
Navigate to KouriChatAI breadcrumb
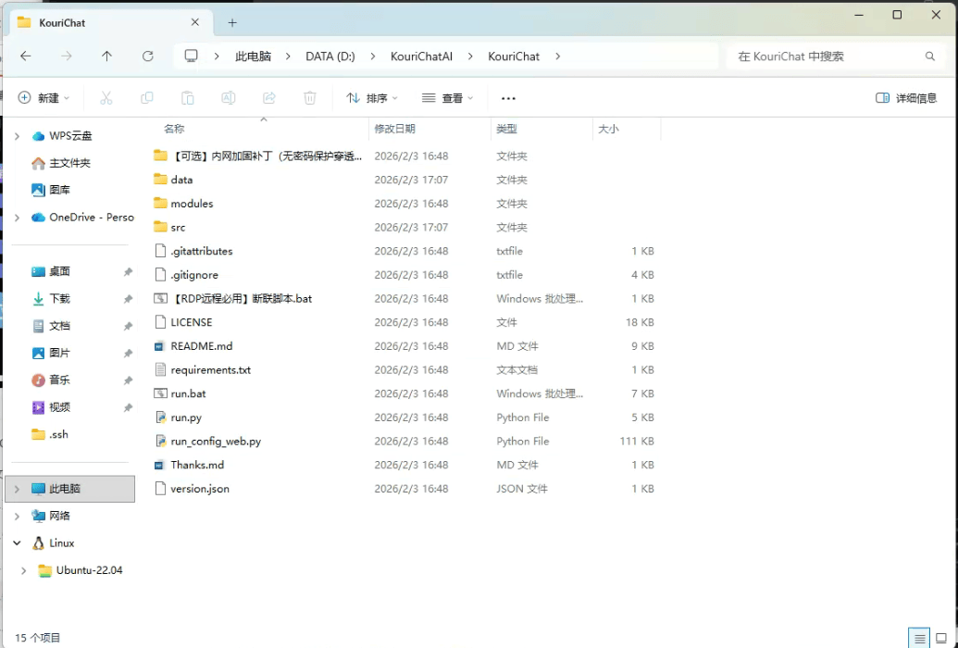[x=421, y=56]
